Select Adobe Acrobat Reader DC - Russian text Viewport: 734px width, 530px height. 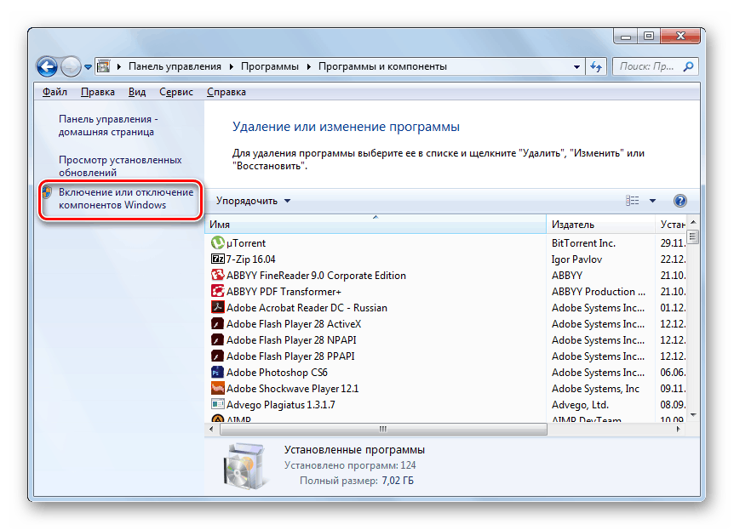[x=307, y=308]
